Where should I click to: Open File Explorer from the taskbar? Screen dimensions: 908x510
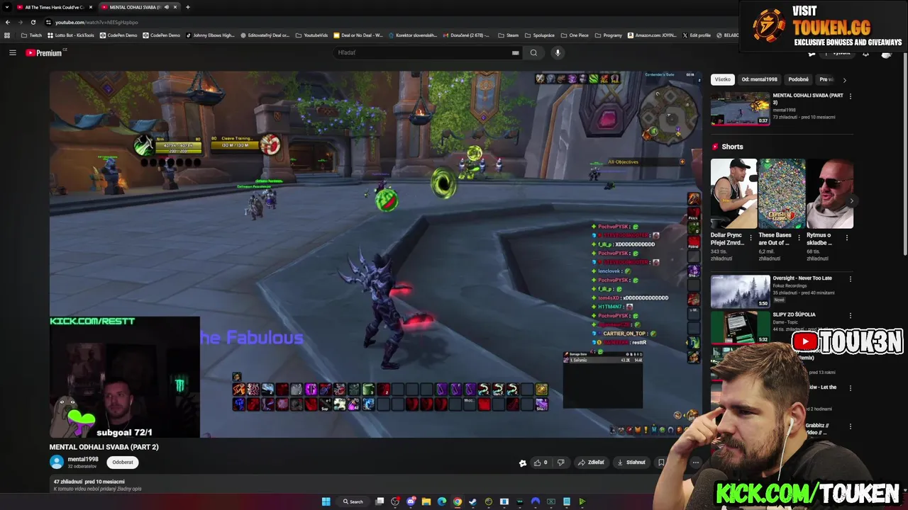point(426,501)
